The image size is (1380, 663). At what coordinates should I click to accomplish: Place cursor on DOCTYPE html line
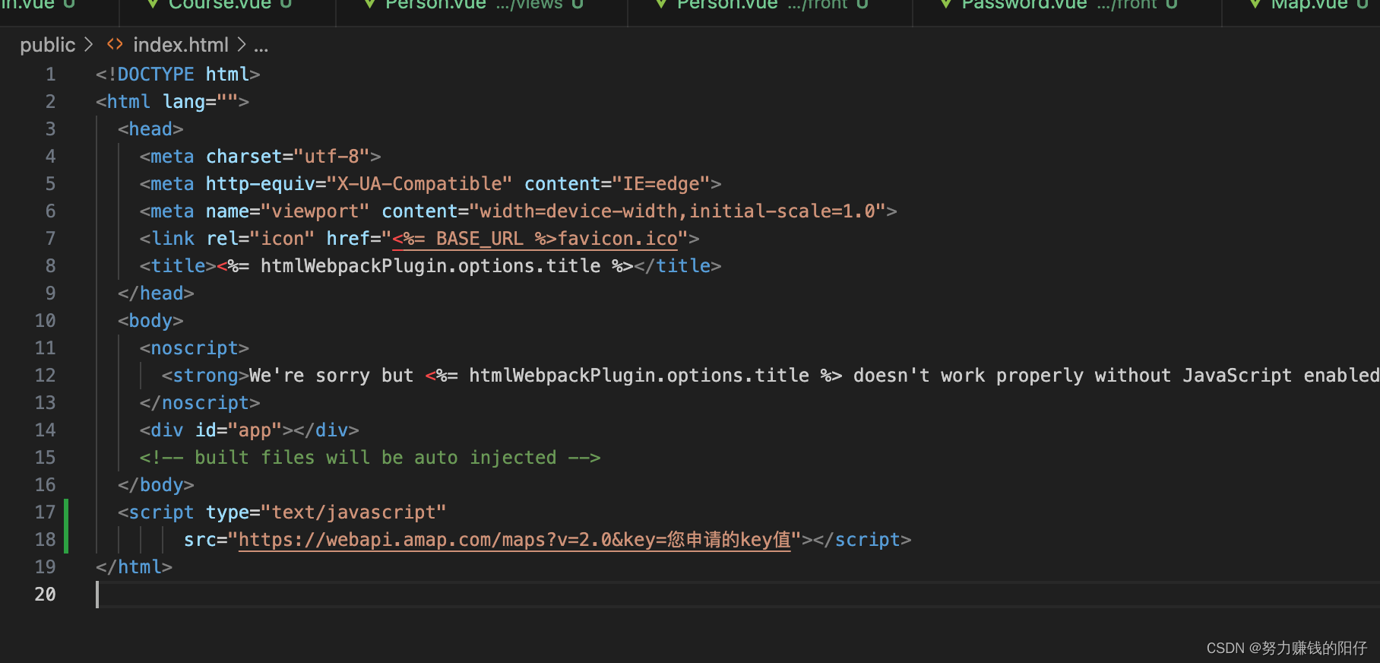[x=178, y=75]
